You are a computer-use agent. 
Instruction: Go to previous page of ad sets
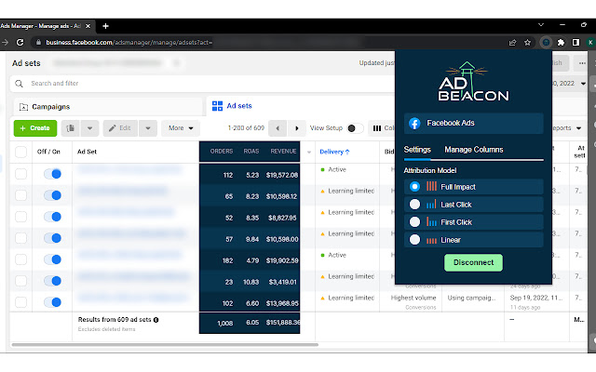click(278, 128)
